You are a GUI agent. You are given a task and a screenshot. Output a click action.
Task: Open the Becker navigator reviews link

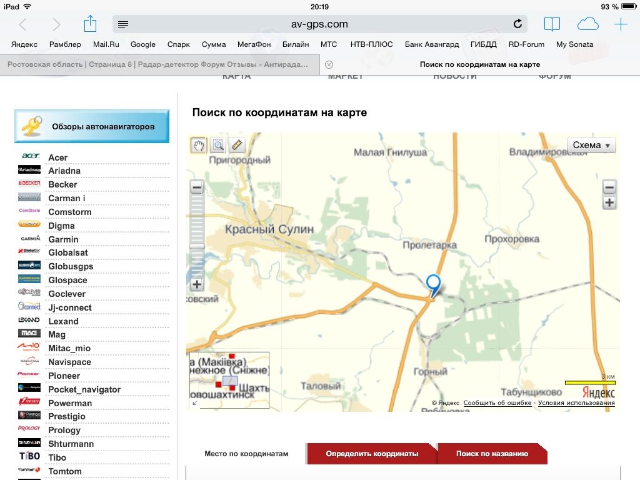tap(62, 184)
